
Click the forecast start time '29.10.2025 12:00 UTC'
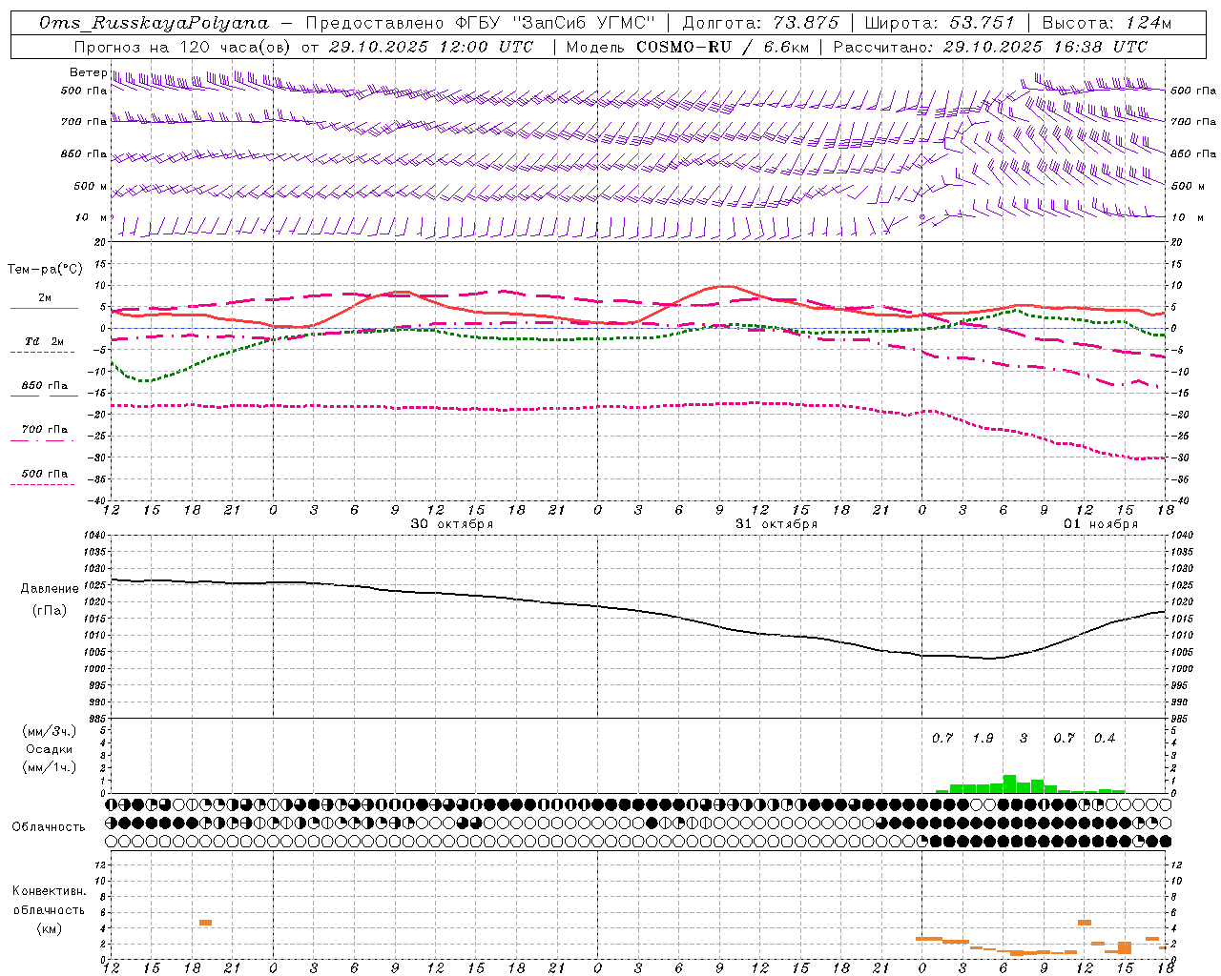click(431, 46)
